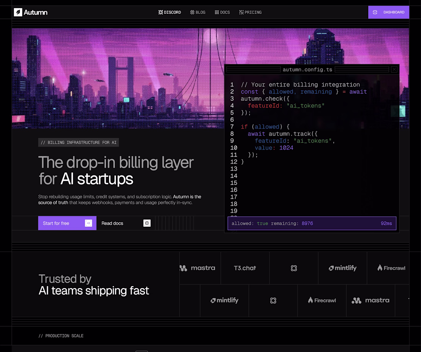Click the 'const { allowed, remaining }' line
Screen dimensions: 421x352
(304, 92)
